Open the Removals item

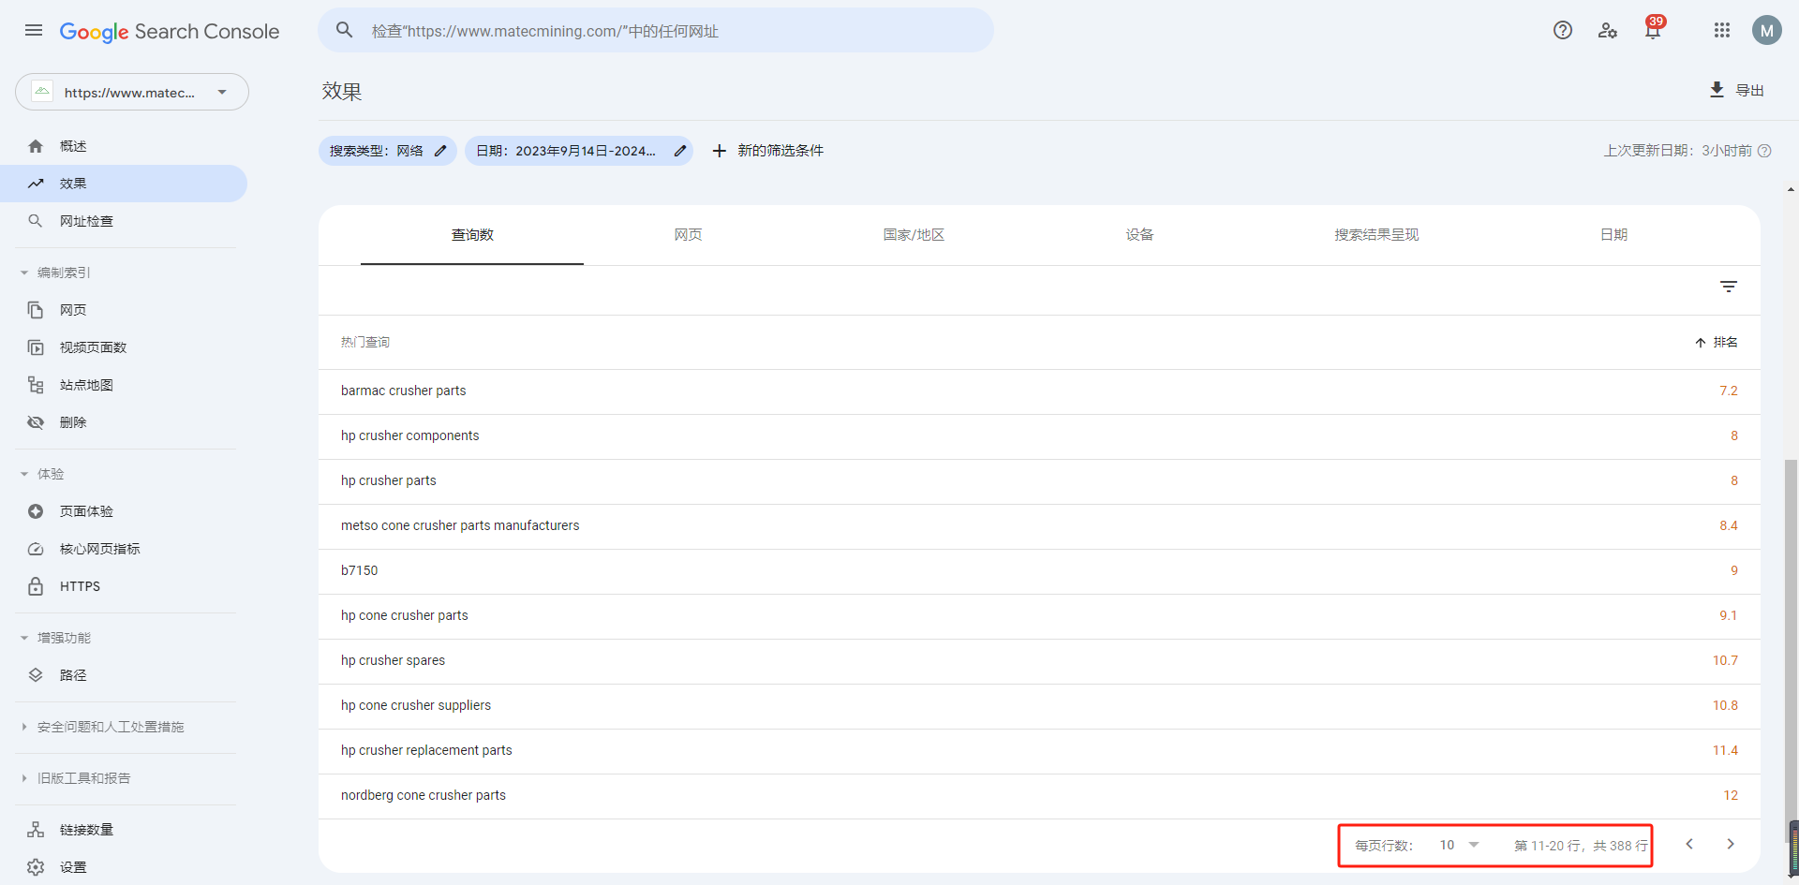click(x=124, y=422)
